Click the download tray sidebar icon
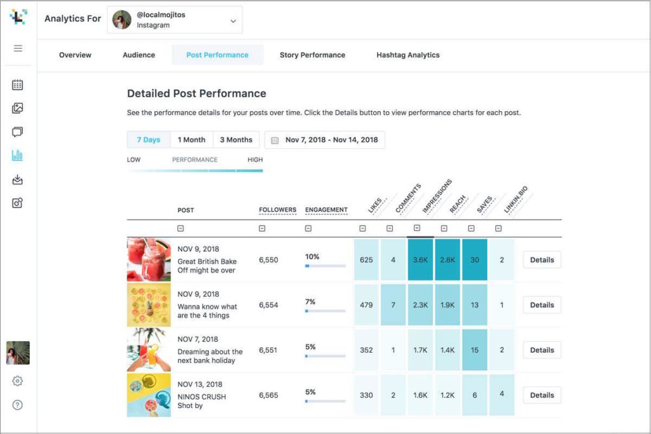The image size is (651, 434). pos(17,180)
